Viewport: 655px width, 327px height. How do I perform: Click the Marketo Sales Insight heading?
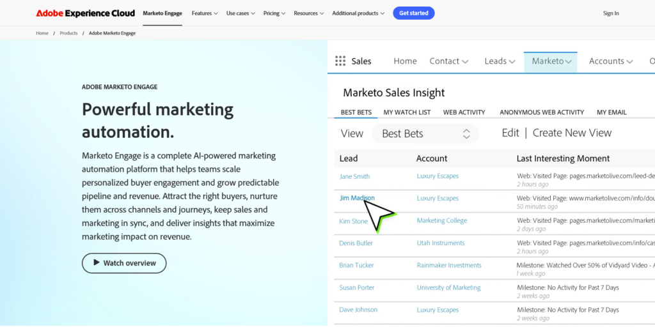click(394, 93)
